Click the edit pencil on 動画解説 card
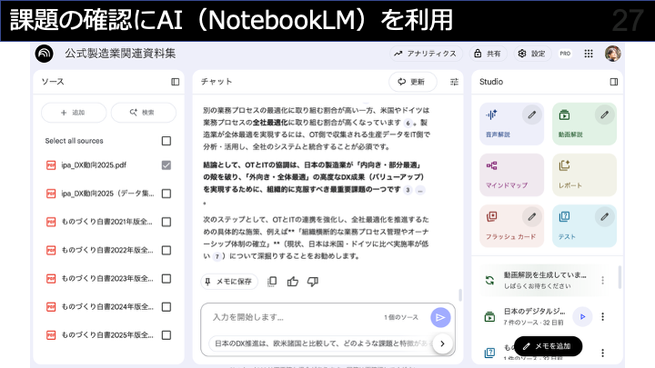 604,114
